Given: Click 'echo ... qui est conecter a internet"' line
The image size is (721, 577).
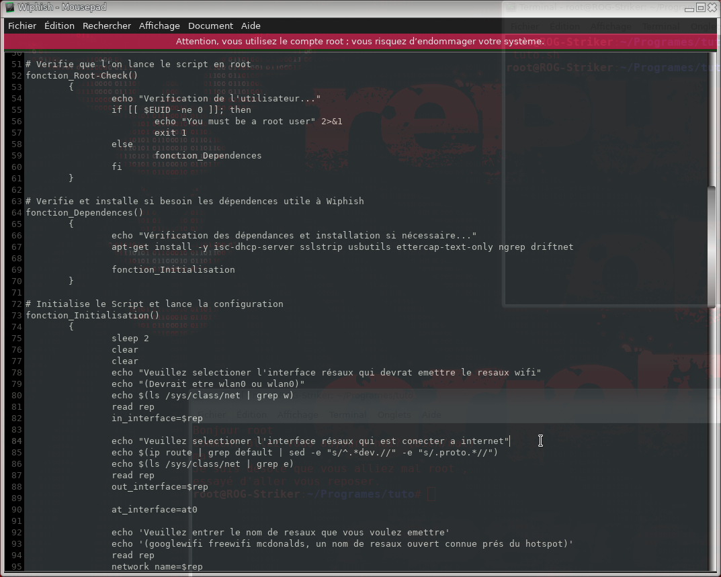Looking at the screenshot, I should click(310, 441).
